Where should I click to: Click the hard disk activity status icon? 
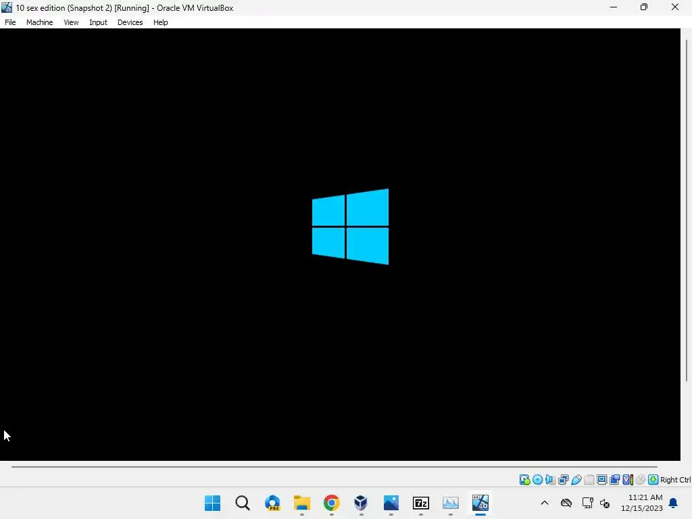pos(524,480)
